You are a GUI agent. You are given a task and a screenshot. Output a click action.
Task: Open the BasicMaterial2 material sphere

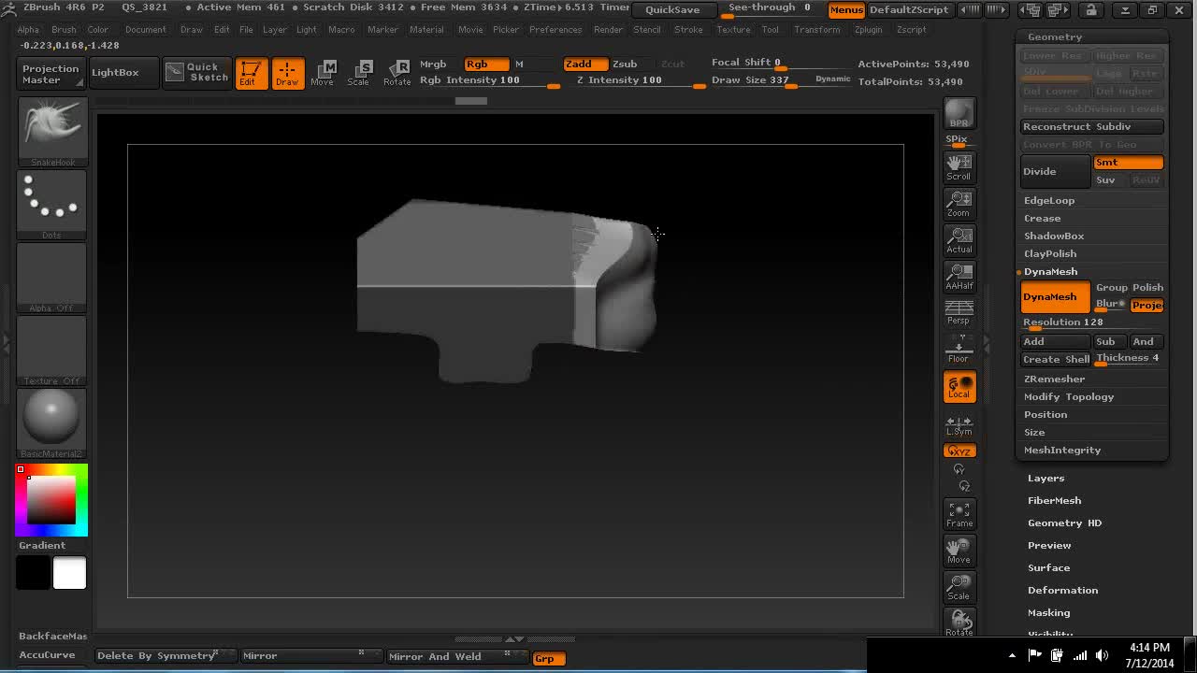52,423
